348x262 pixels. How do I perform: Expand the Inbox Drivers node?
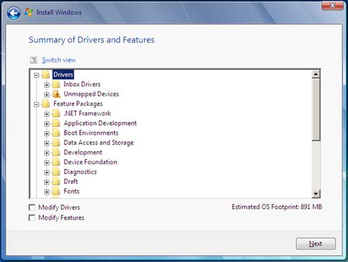click(47, 85)
